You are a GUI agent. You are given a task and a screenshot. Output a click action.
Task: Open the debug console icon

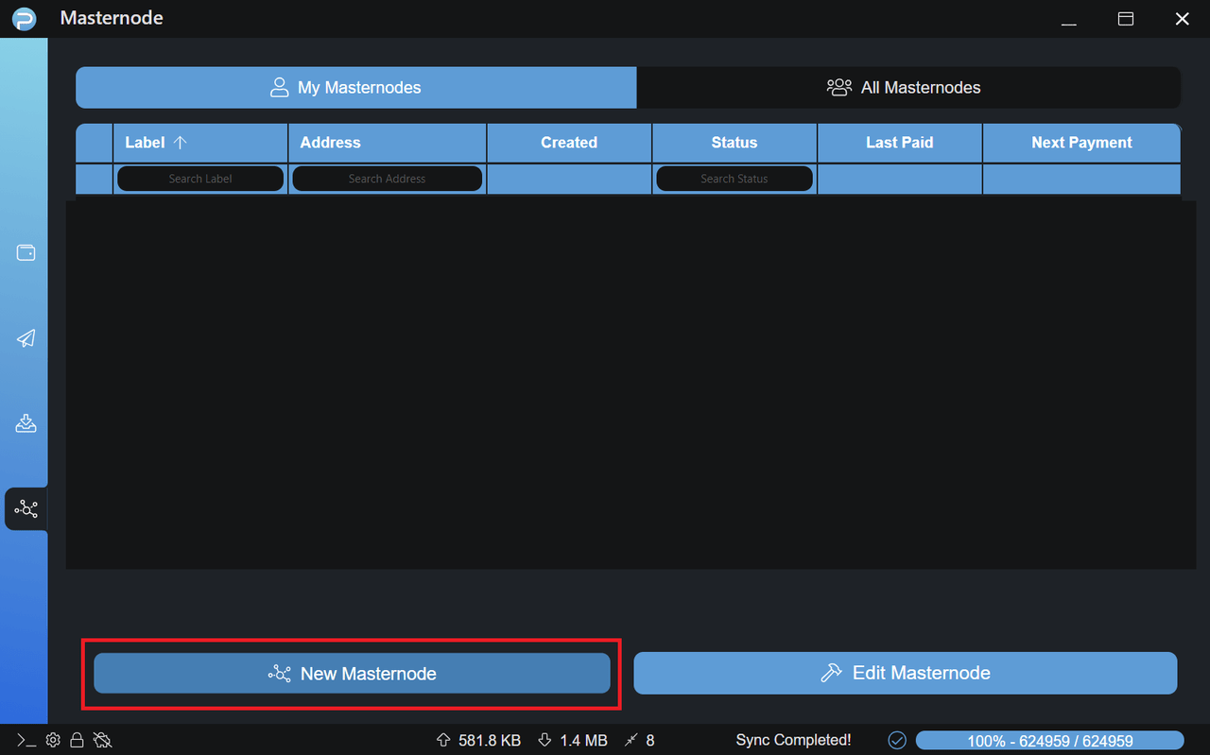pos(26,740)
